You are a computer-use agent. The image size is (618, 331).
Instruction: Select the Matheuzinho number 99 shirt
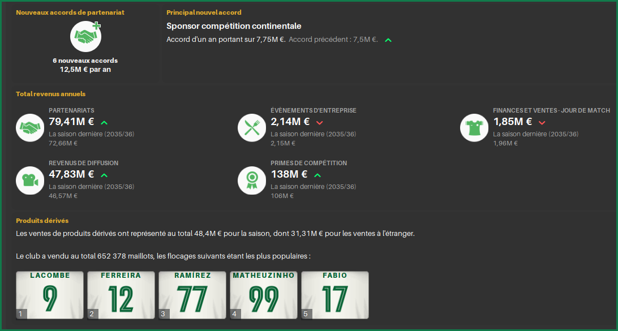(264, 295)
